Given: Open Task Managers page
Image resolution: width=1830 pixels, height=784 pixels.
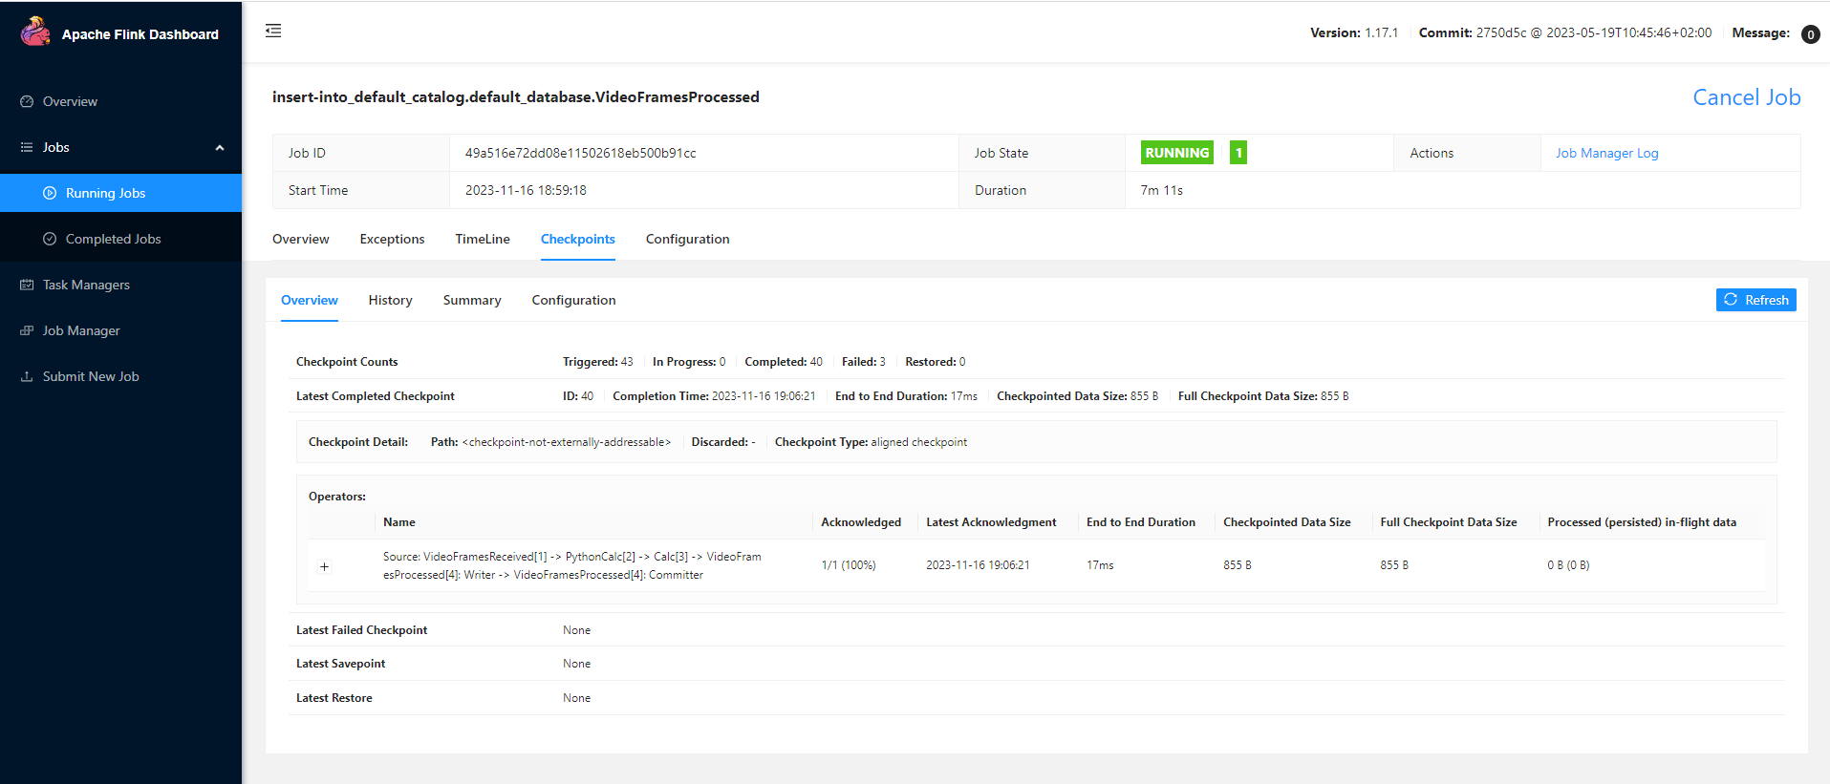Looking at the screenshot, I should point(120,285).
